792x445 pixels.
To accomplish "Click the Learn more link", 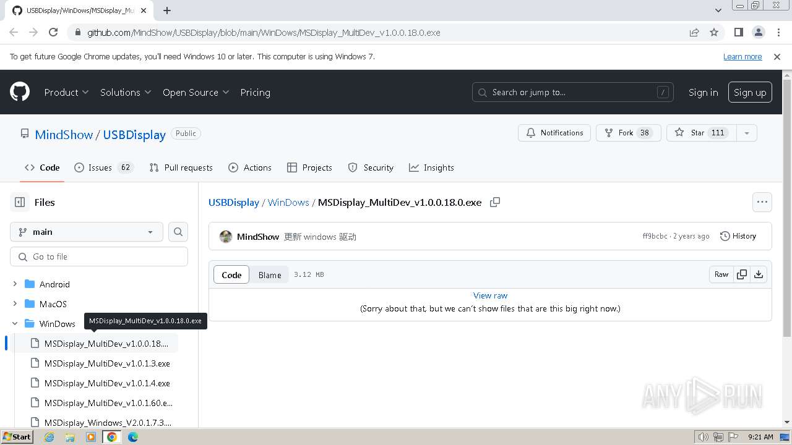I will (x=742, y=56).
